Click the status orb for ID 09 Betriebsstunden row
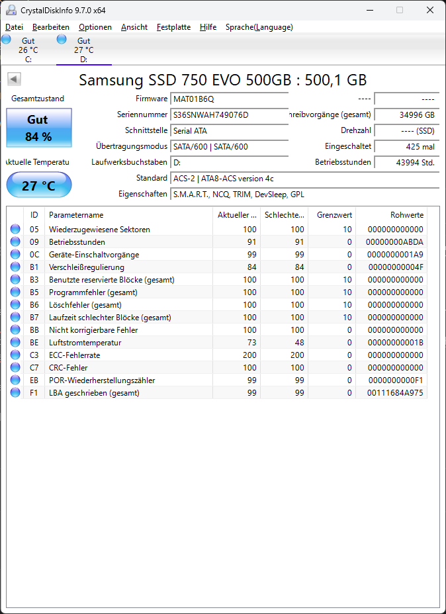446x614 pixels. (15, 241)
